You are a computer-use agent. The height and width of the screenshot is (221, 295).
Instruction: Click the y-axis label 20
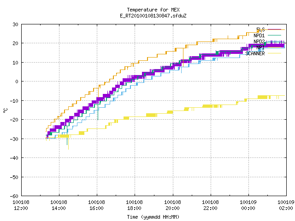tap(15, 43)
